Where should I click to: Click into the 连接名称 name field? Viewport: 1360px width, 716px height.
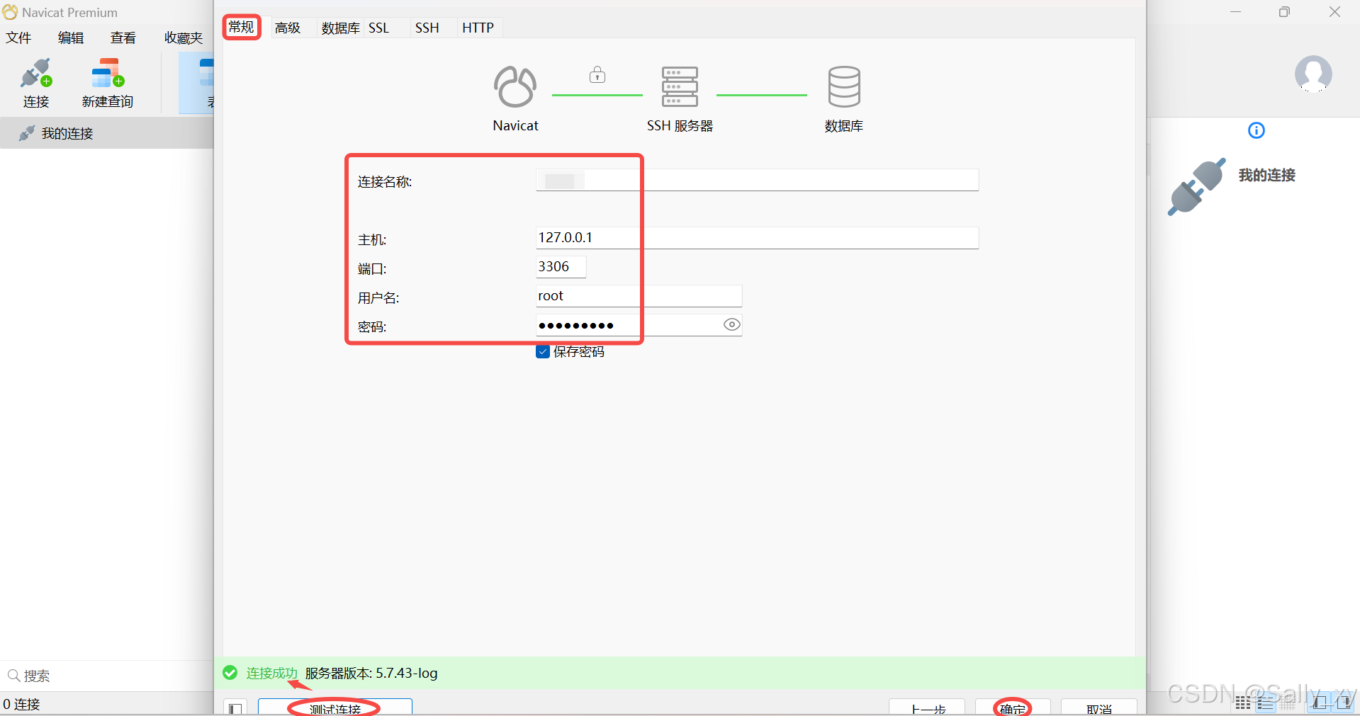(757, 180)
